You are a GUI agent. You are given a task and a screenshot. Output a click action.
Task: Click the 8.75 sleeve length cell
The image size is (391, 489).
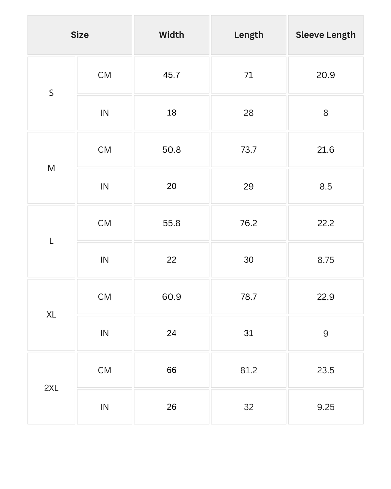pyautogui.click(x=326, y=260)
